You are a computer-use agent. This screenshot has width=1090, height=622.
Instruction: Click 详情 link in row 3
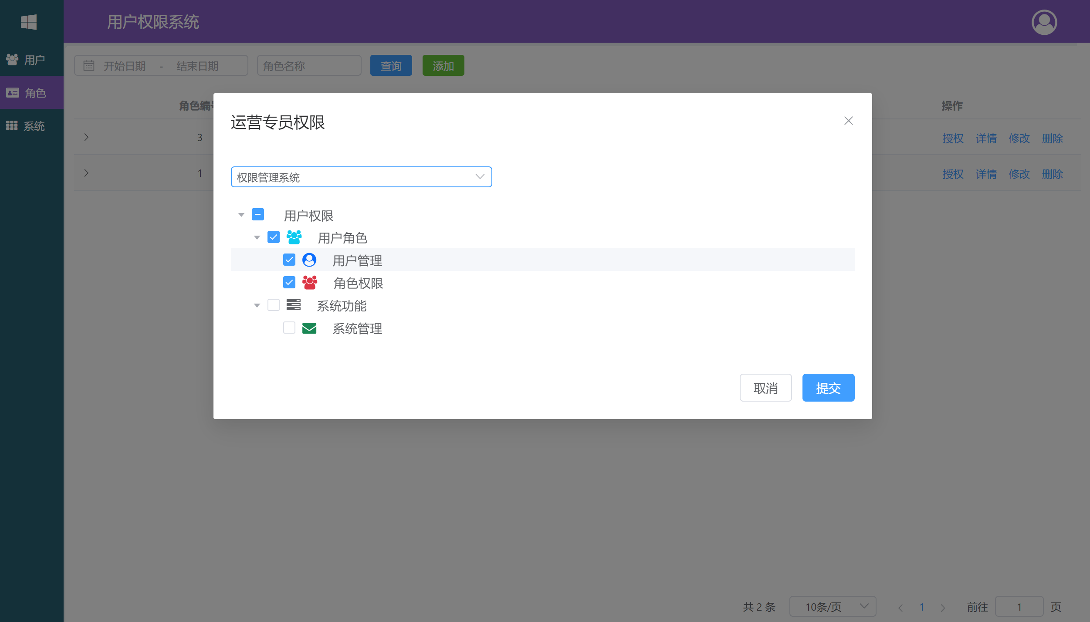986,139
